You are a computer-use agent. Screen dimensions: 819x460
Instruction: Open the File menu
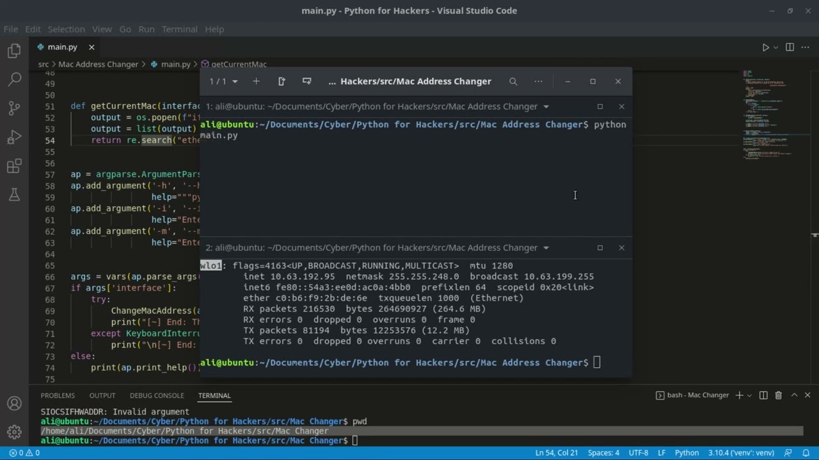[x=11, y=29]
